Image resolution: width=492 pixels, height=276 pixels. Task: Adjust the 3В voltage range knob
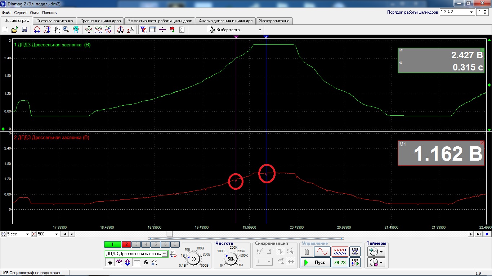194,259
